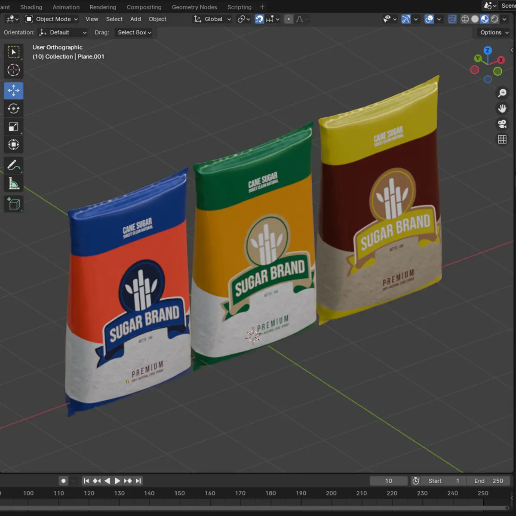Select the 3D Cursor tool
The width and height of the screenshot is (516, 516).
coord(14,70)
